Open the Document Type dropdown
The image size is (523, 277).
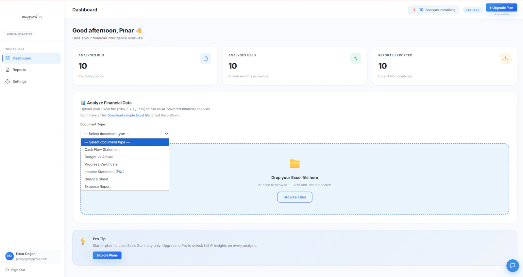[125, 134]
